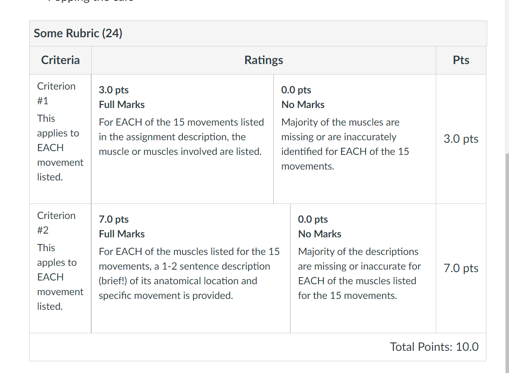The height and width of the screenshot is (373, 509).
Task: Click the 3.0 pts points cell
Action: click(461, 139)
